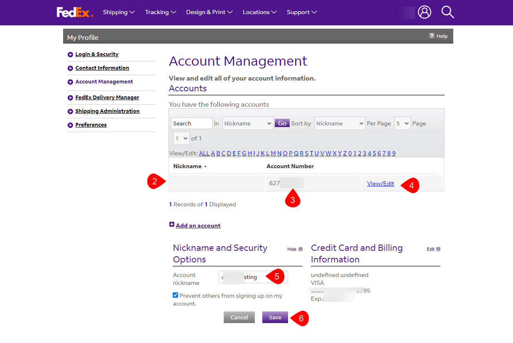Click the account Search input field

pyautogui.click(x=191, y=123)
